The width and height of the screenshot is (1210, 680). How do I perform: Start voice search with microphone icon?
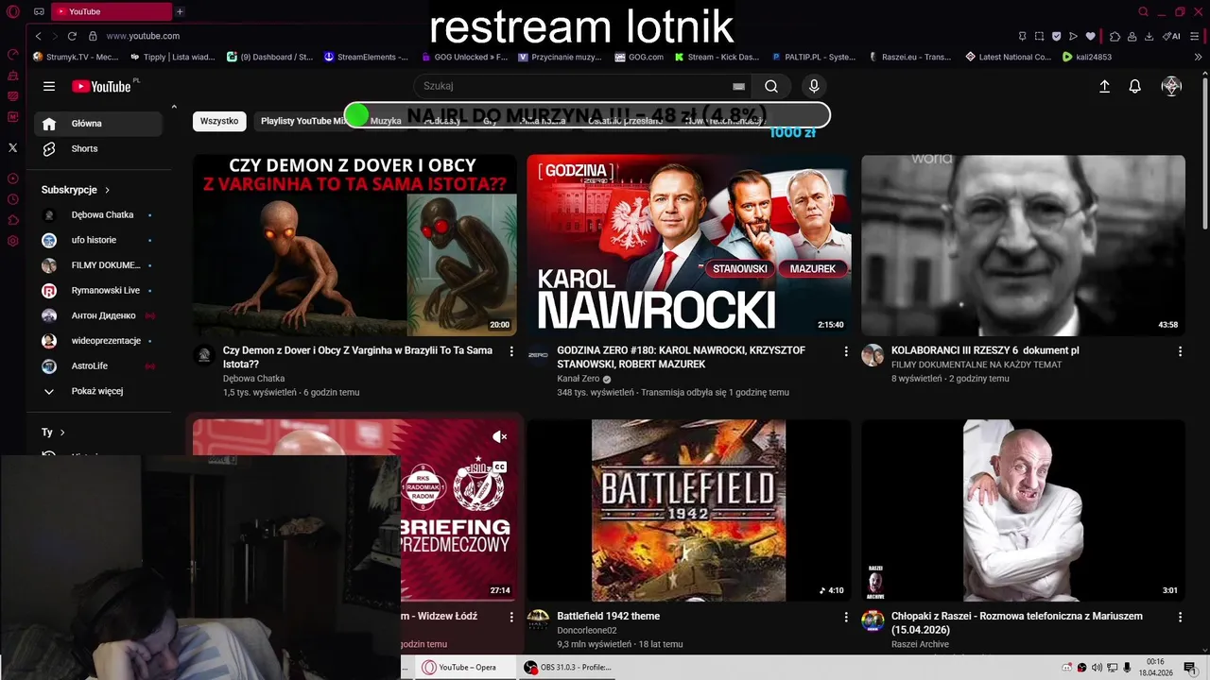click(x=814, y=86)
